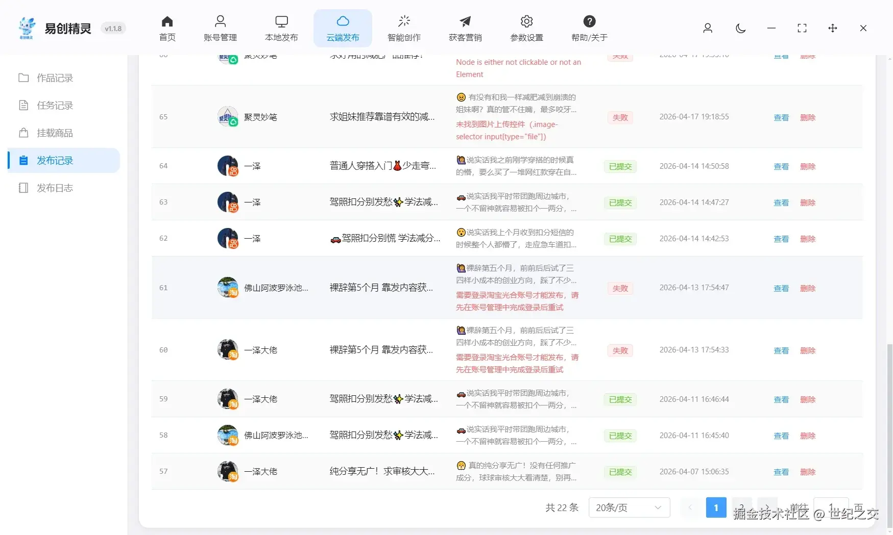Click 删除 for record 65
Screen dimensions: 893x535
point(808,117)
